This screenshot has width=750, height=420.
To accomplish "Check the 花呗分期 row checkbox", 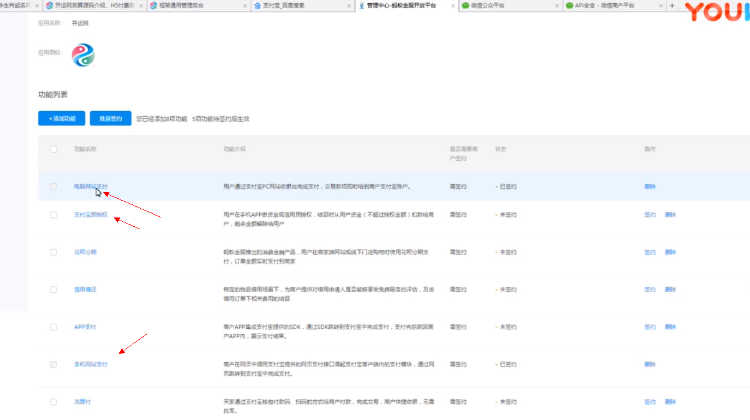I will pyautogui.click(x=53, y=252).
